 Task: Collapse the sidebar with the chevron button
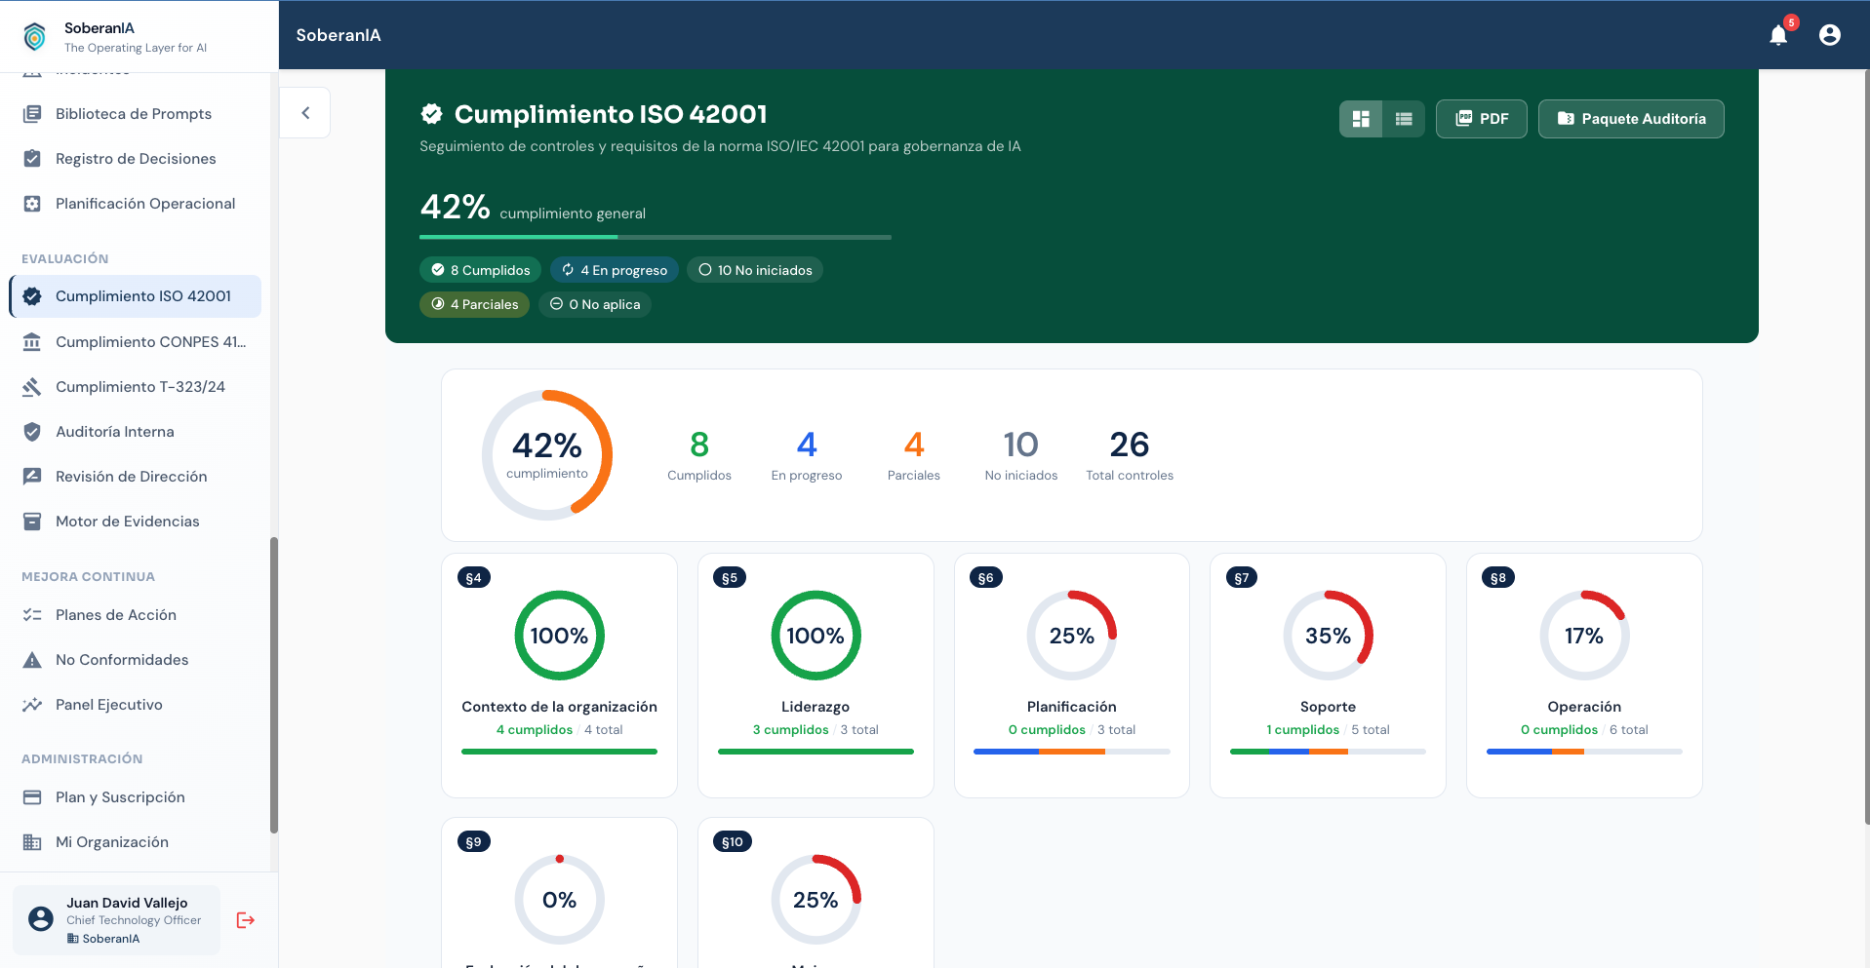click(305, 113)
